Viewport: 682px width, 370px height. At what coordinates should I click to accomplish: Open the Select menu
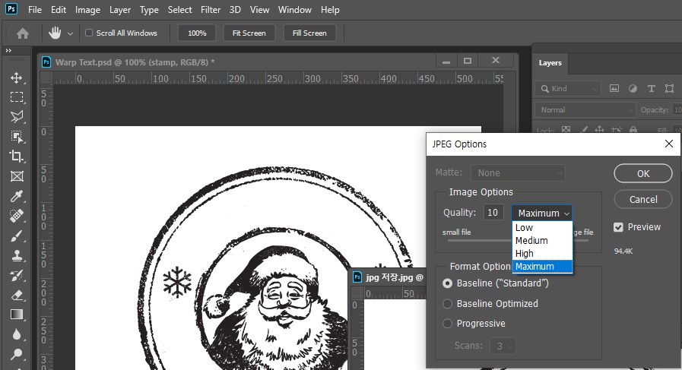coord(179,10)
